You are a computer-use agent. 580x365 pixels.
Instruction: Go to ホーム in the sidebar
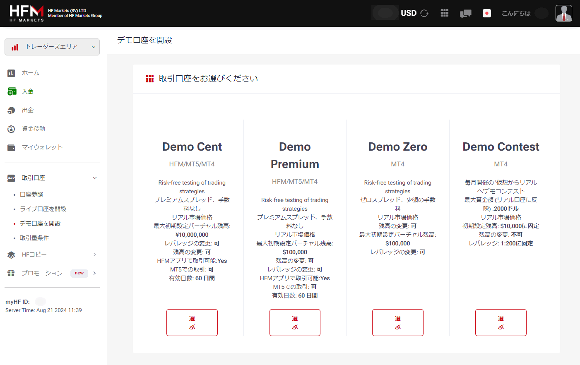[31, 73]
